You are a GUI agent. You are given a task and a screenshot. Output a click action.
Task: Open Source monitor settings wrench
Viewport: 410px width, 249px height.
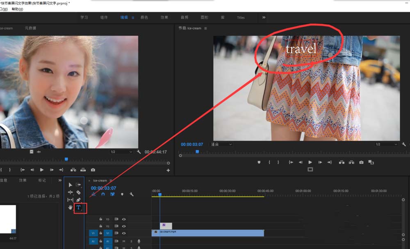pos(139,152)
